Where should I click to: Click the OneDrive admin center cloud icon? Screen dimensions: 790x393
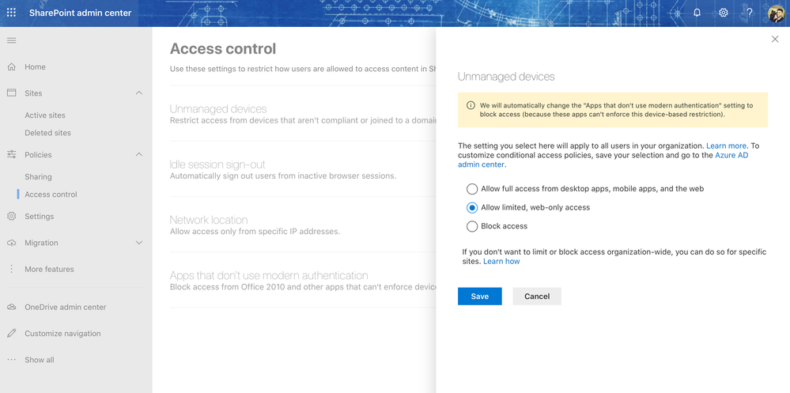[x=12, y=307]
